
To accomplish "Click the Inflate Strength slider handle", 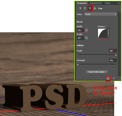I will tap(78, 65).
